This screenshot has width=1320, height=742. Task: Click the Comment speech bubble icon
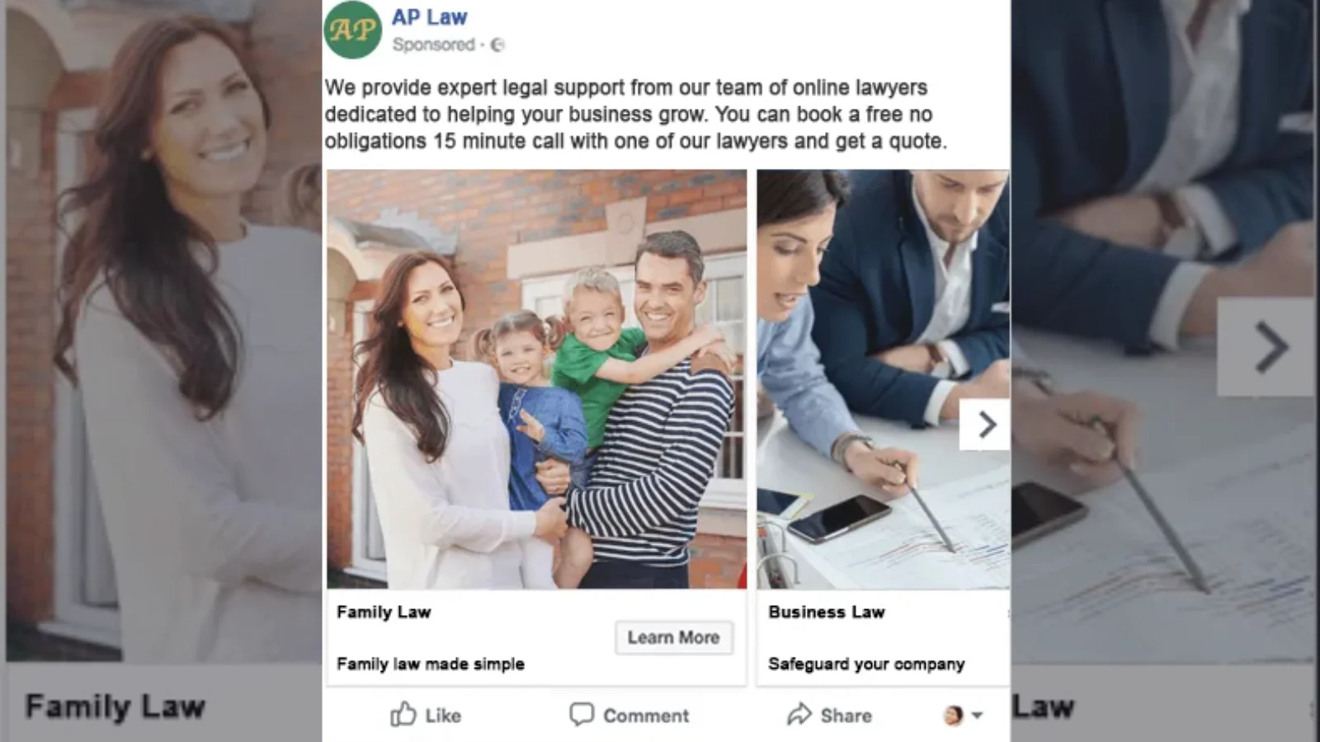(x=582, y=714)
